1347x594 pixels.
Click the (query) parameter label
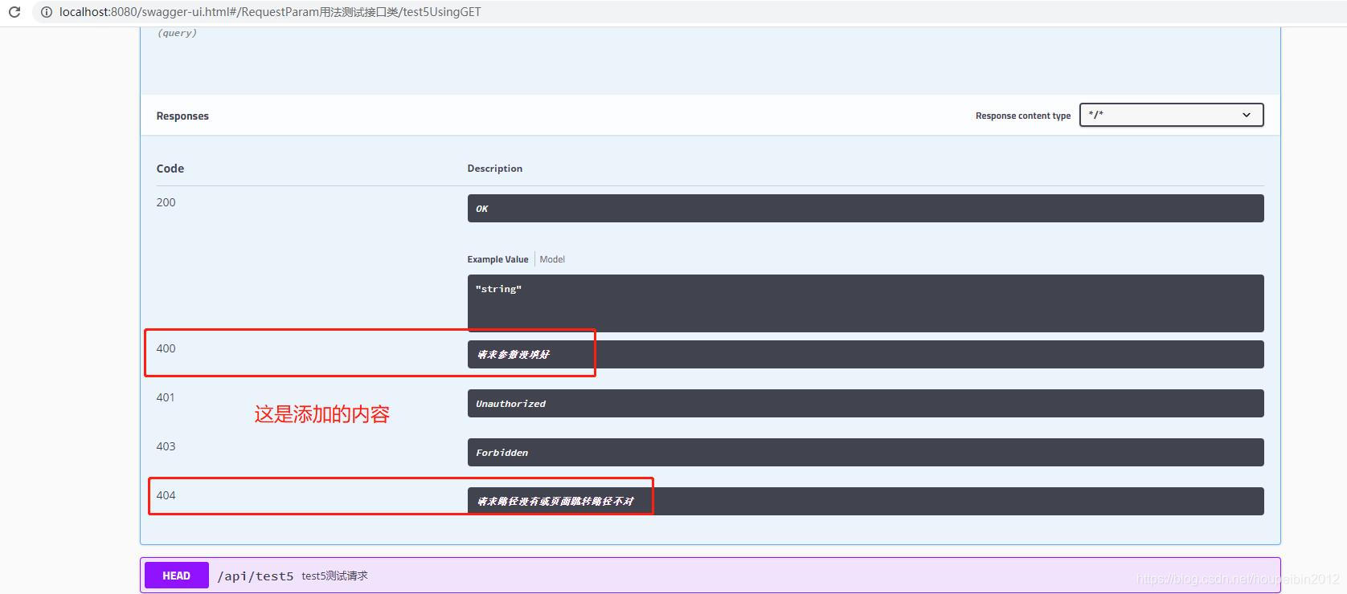pyautogui.click(x=177, y=33)
